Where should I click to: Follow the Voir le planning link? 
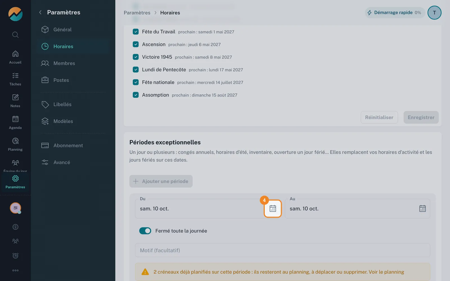coord(386,272)
